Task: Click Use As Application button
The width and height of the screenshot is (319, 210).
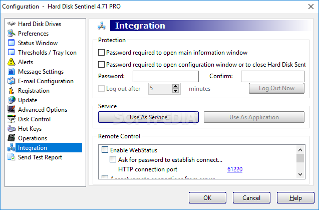Action: pyautogui.click(x=254, y=117)
